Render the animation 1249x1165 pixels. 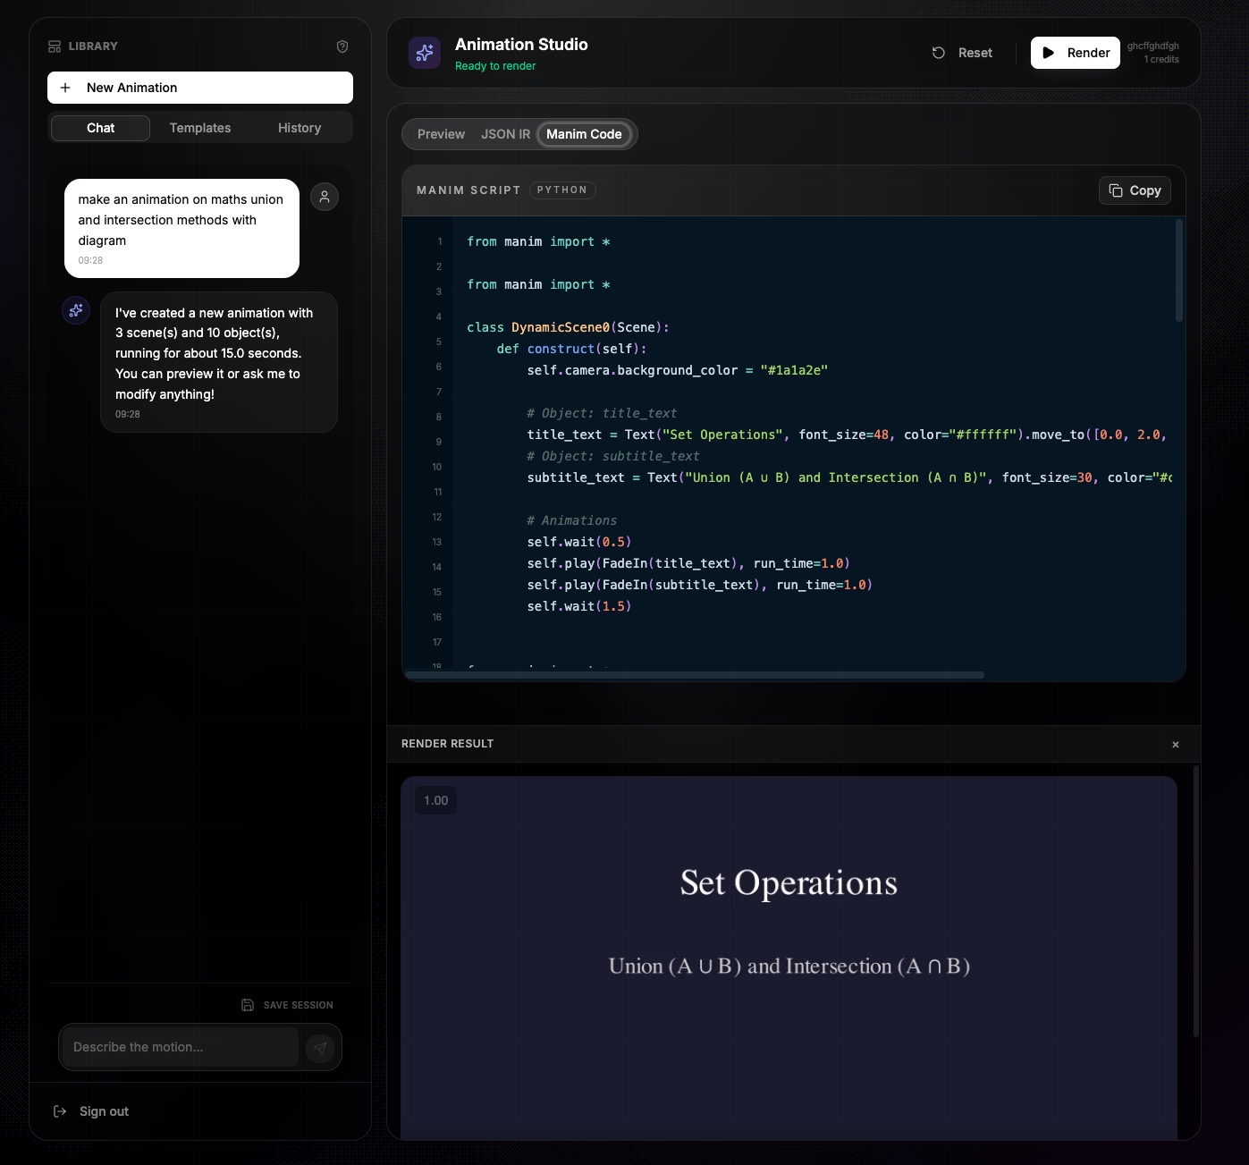pos(1075,53)
